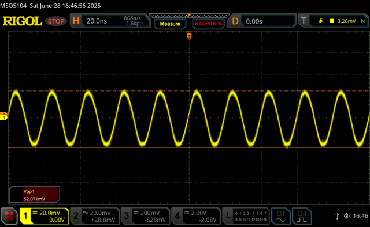Open the Measure menu
Screen dimensions: 370x227
click(x=170, y=24)
